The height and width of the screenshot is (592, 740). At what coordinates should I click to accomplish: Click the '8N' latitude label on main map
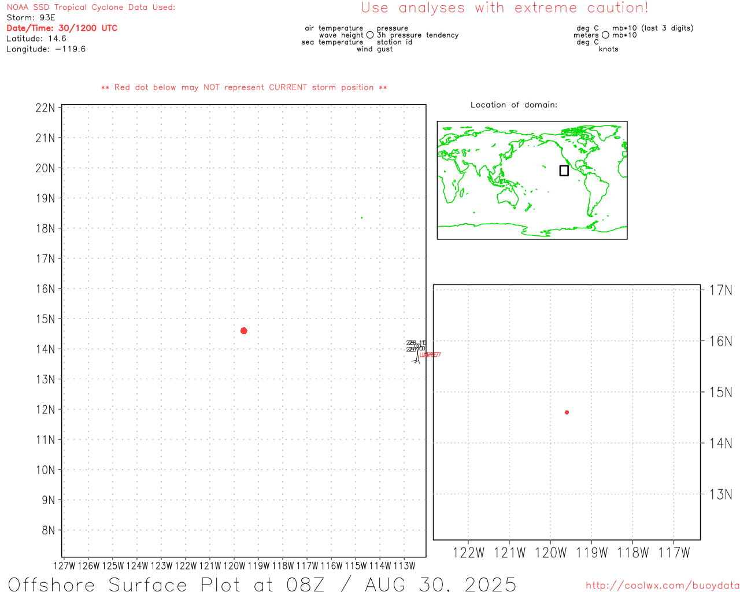click(49, 531)
